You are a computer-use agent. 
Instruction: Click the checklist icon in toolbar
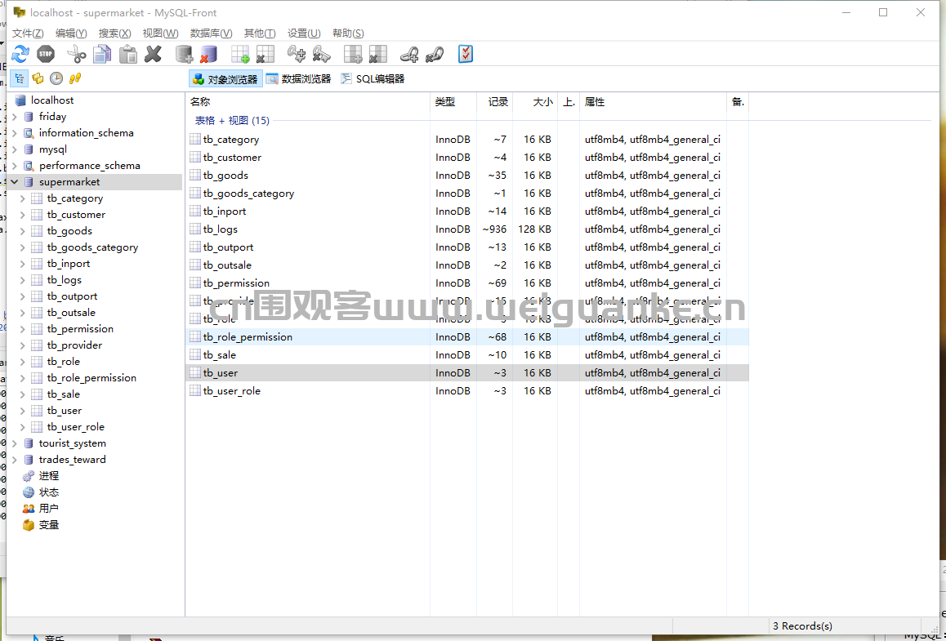pos(466,54)
